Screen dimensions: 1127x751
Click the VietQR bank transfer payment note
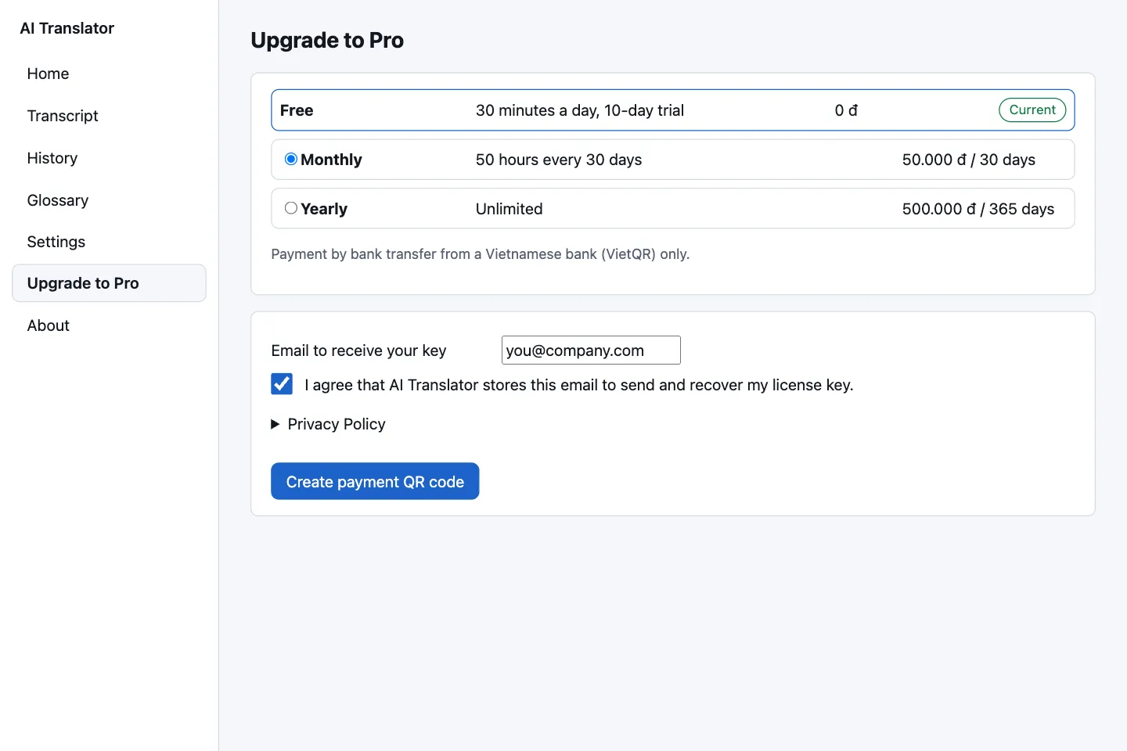[481, 254]
